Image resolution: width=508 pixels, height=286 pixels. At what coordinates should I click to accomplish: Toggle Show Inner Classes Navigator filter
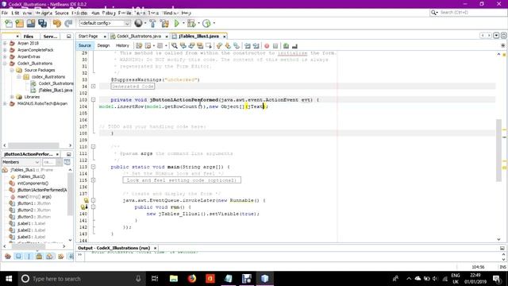click(x=49, y=257)
